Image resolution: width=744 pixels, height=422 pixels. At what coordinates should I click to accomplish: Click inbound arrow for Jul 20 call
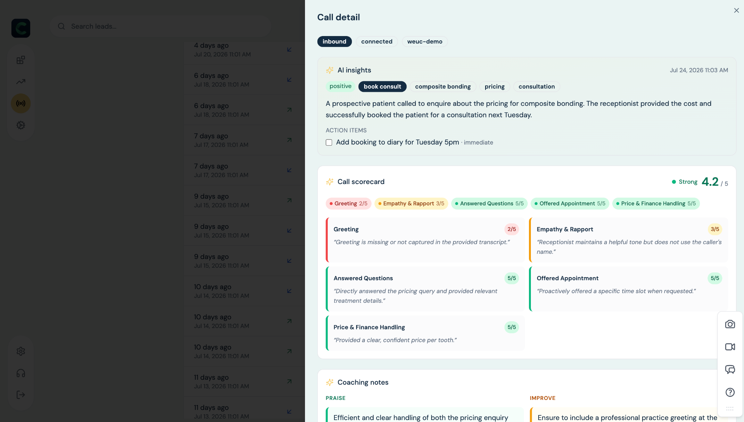pyautogui.click(x=289, y=50)
